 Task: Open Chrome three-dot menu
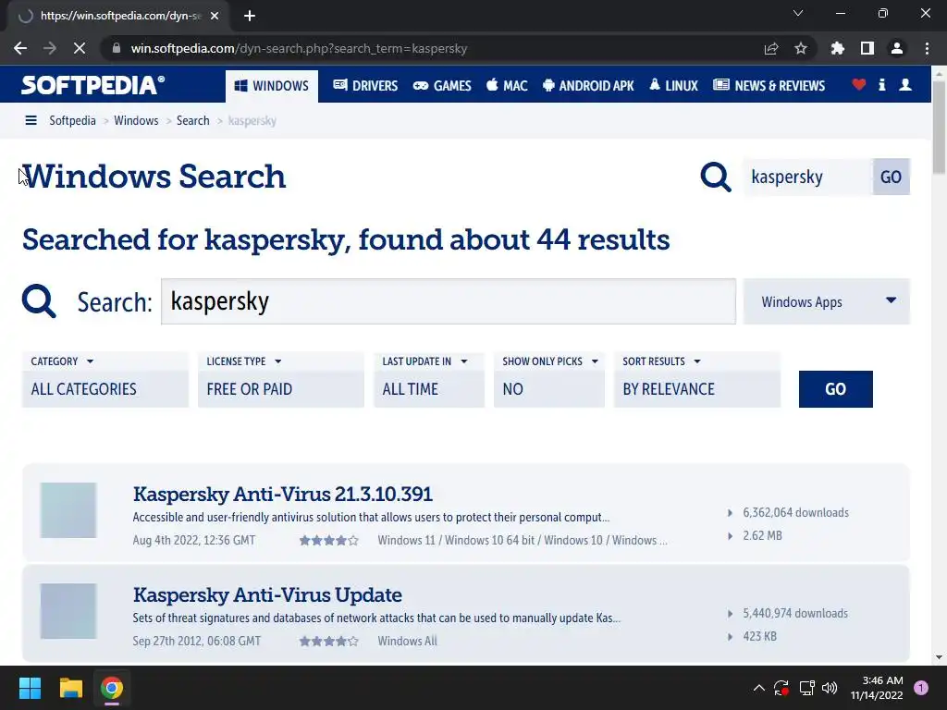point(927,48)
